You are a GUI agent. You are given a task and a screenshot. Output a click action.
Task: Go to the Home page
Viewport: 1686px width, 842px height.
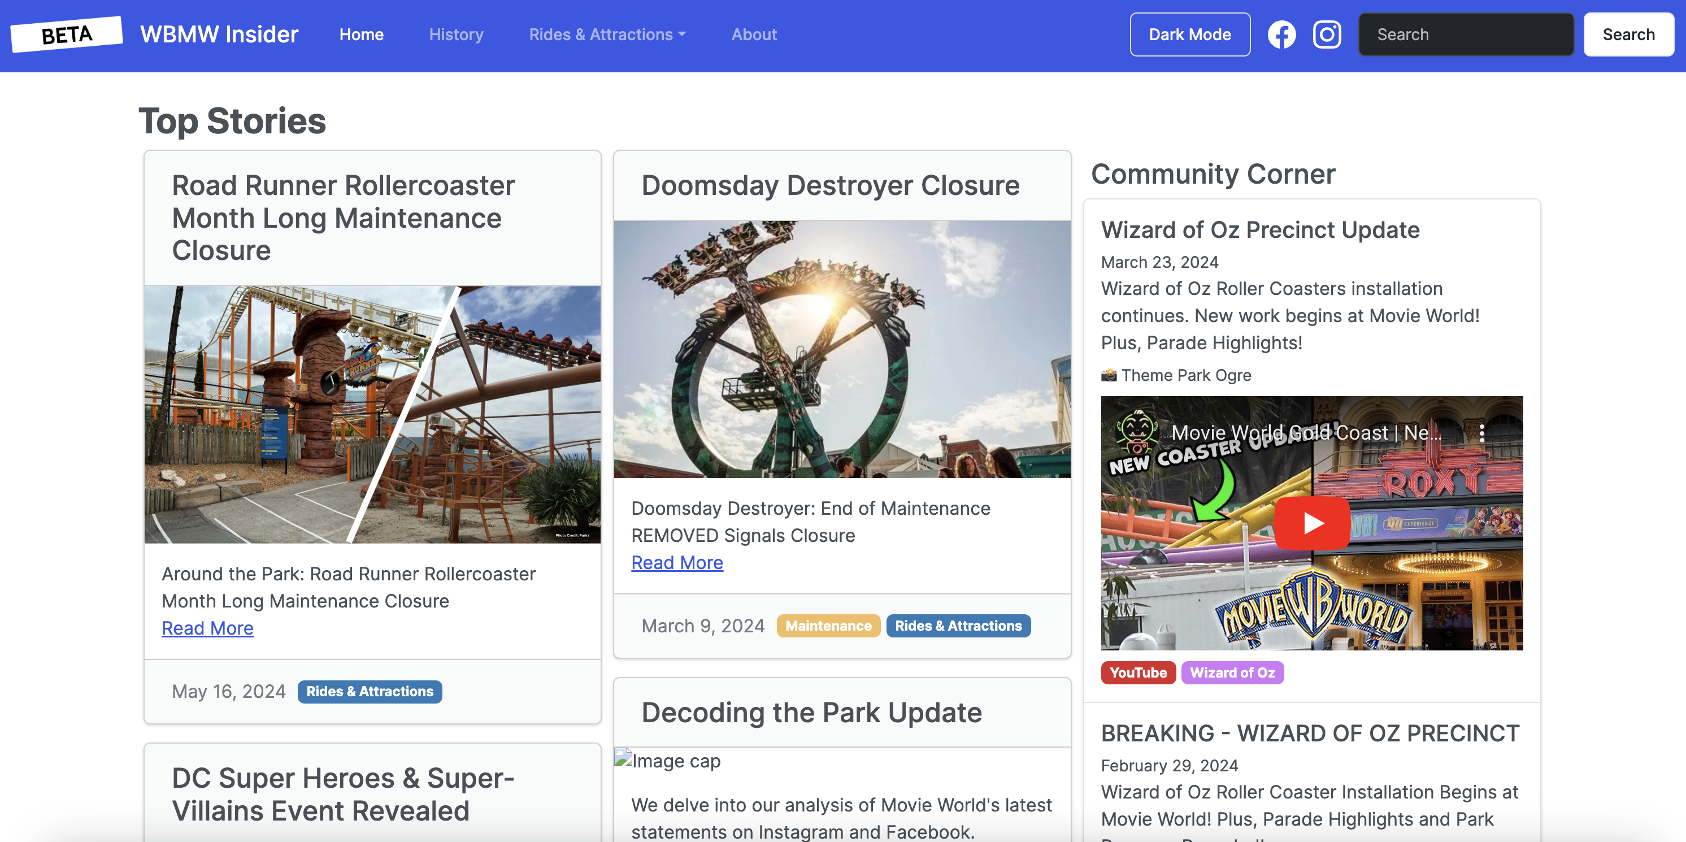point(361,34)
